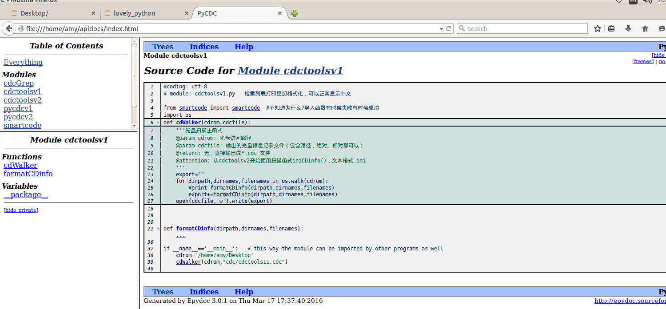The height and width of the screenshot is (309, 666).
Task: Open the Module cdctoolsv1 heading link
Action: point(290,71)
